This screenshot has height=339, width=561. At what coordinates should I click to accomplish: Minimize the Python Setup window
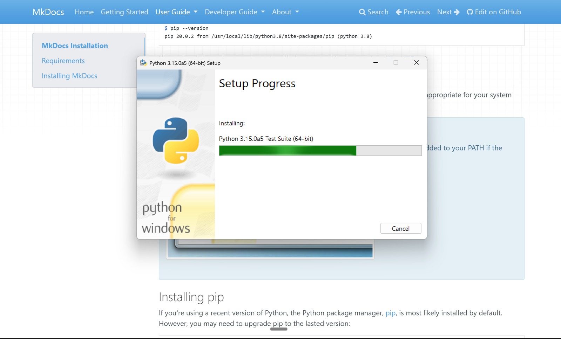tap(376, 63)
